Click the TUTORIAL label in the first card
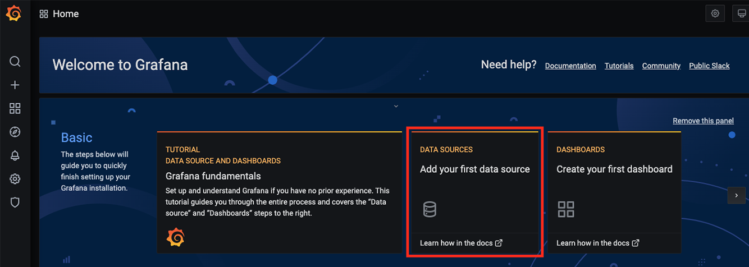This screenshot has width=749, height=267. (182, 150)
